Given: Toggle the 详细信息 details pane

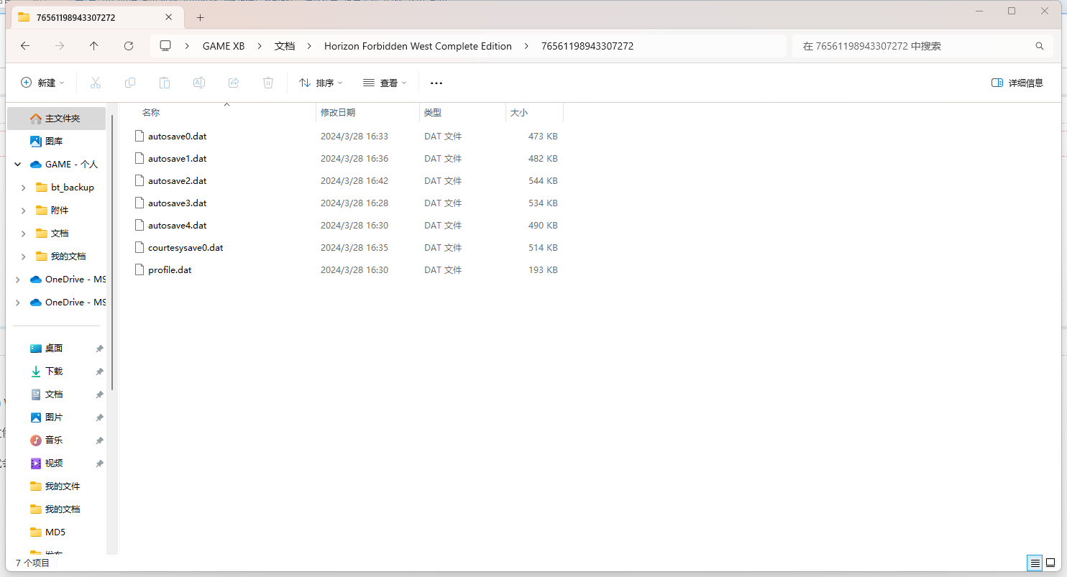Looking at the screenshot, I should [1017, 83].
